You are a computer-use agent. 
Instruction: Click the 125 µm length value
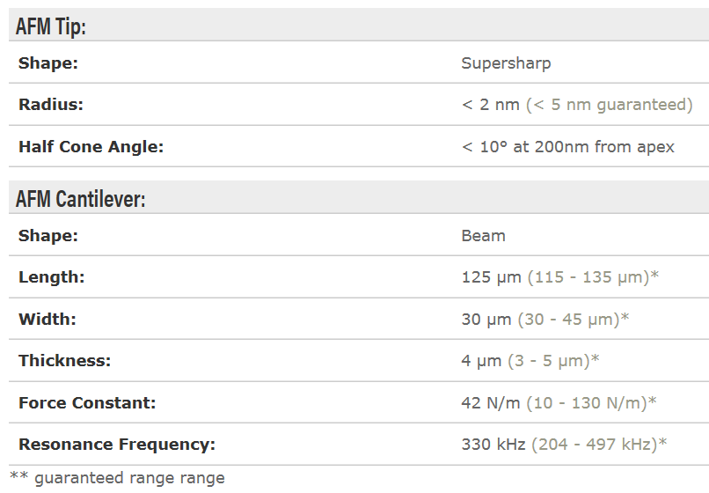[491, 277]
